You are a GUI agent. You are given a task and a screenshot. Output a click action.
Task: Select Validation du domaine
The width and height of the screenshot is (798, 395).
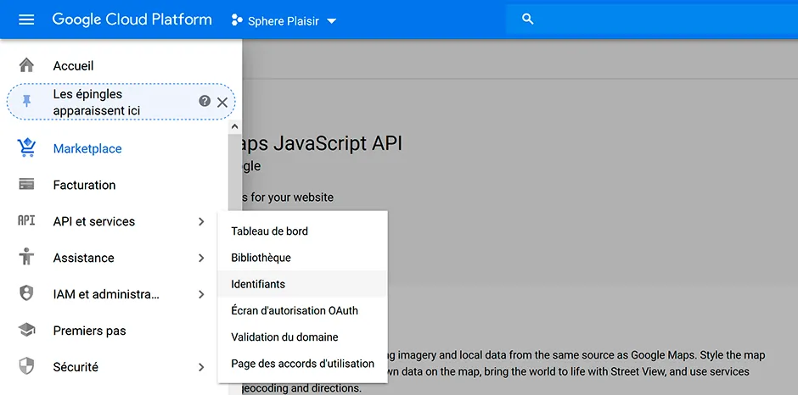302,337
